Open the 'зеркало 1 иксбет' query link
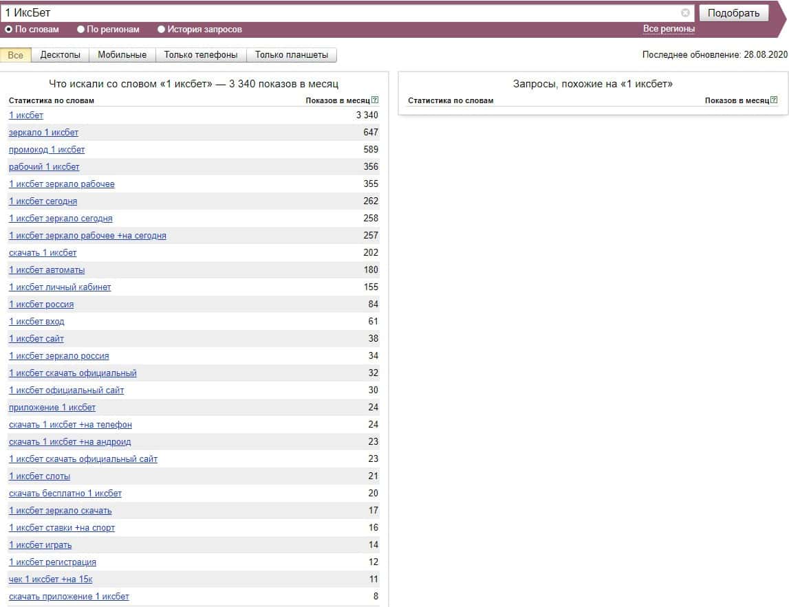789x607 pixels. [x=43, y=133]
